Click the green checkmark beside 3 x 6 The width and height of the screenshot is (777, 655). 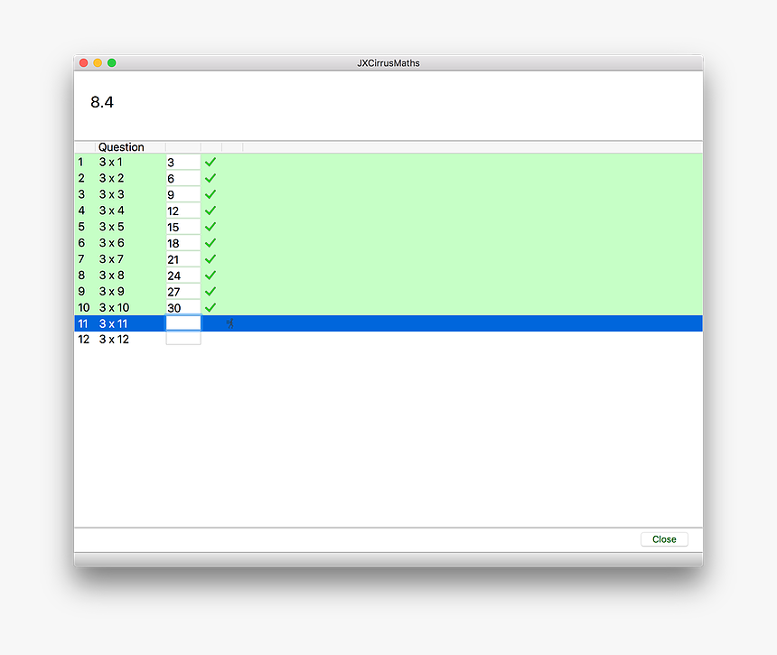coord(210,243)
